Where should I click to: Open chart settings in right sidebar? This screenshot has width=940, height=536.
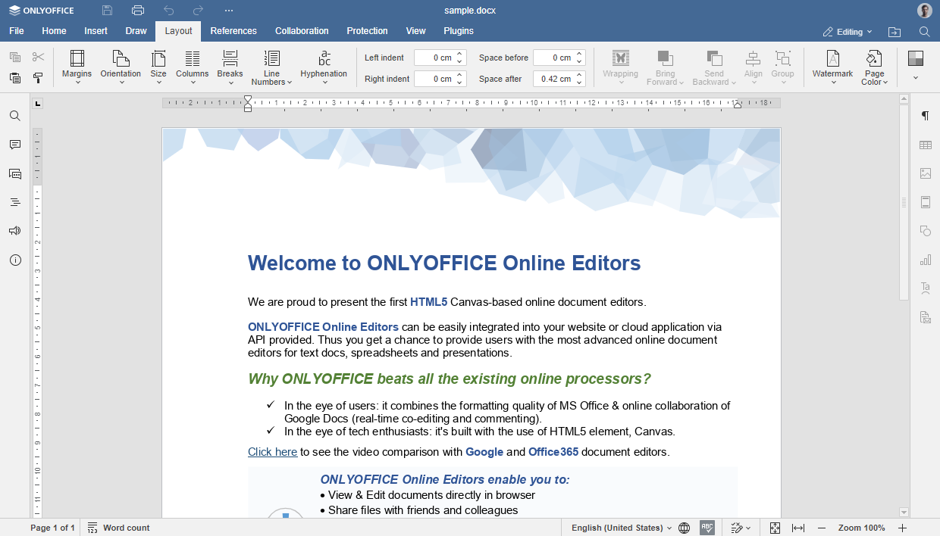[x=925, y=260]
